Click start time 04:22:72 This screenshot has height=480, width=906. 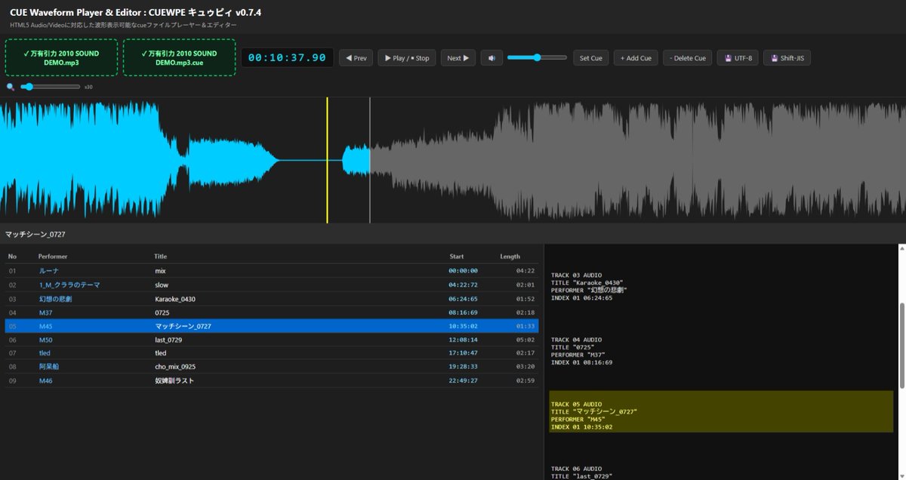click(x=463, y=285)
